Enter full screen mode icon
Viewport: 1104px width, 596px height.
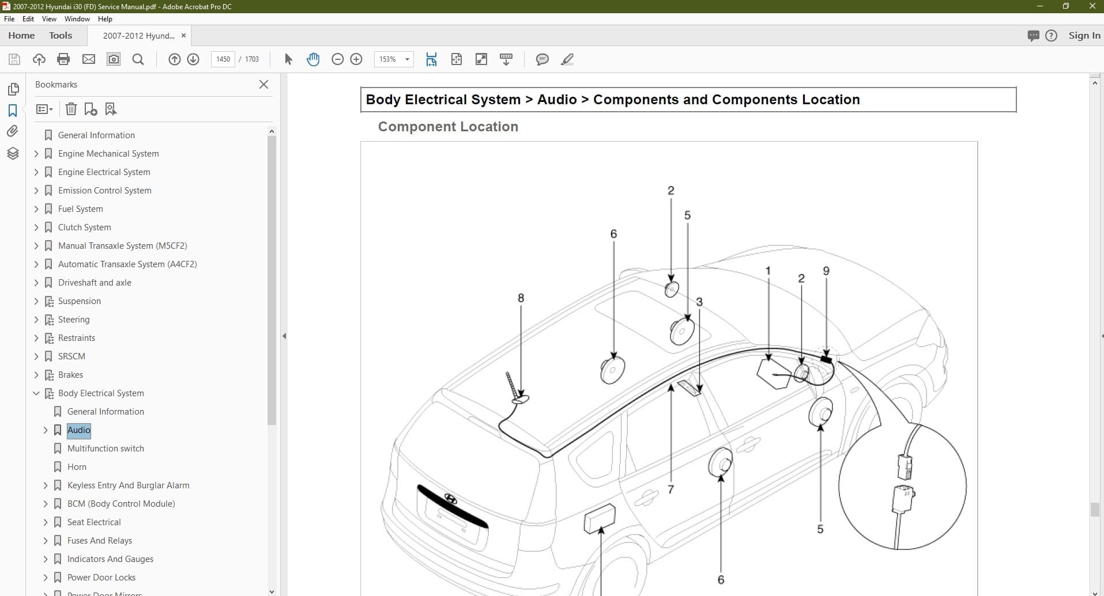click(x=481, y=59)
